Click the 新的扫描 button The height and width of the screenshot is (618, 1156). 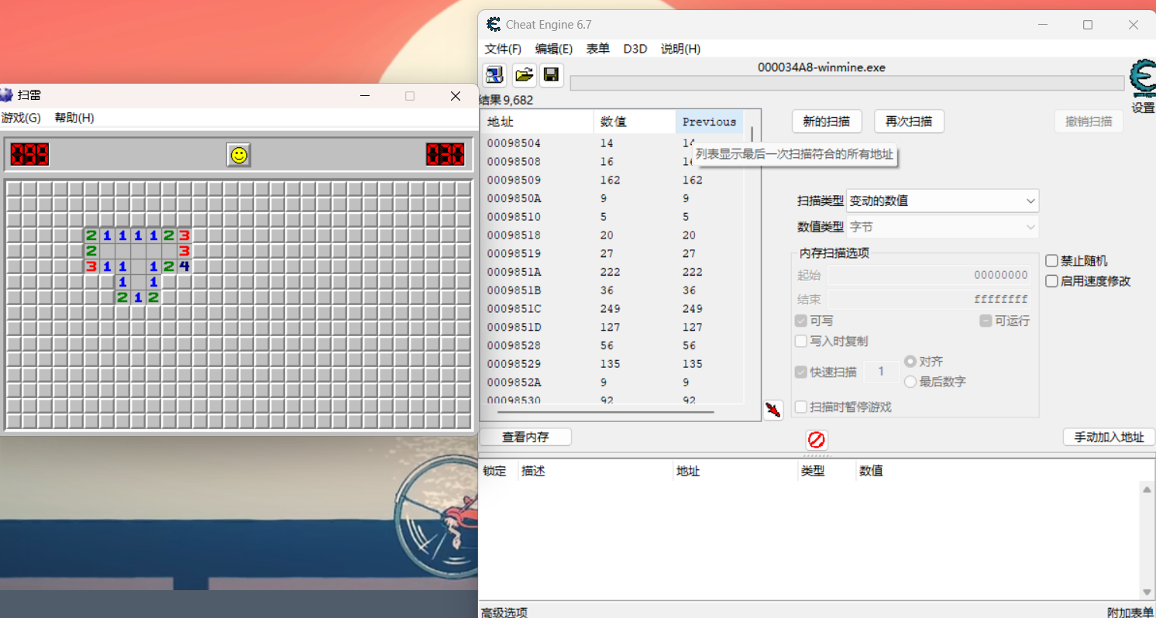pyautogui.click(x=827, y=122)
